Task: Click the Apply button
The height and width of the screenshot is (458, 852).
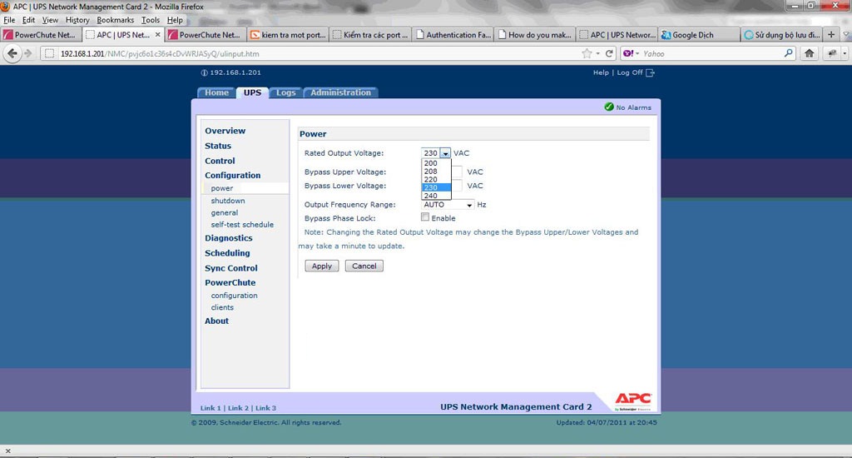Action: (x=322, y=266)
